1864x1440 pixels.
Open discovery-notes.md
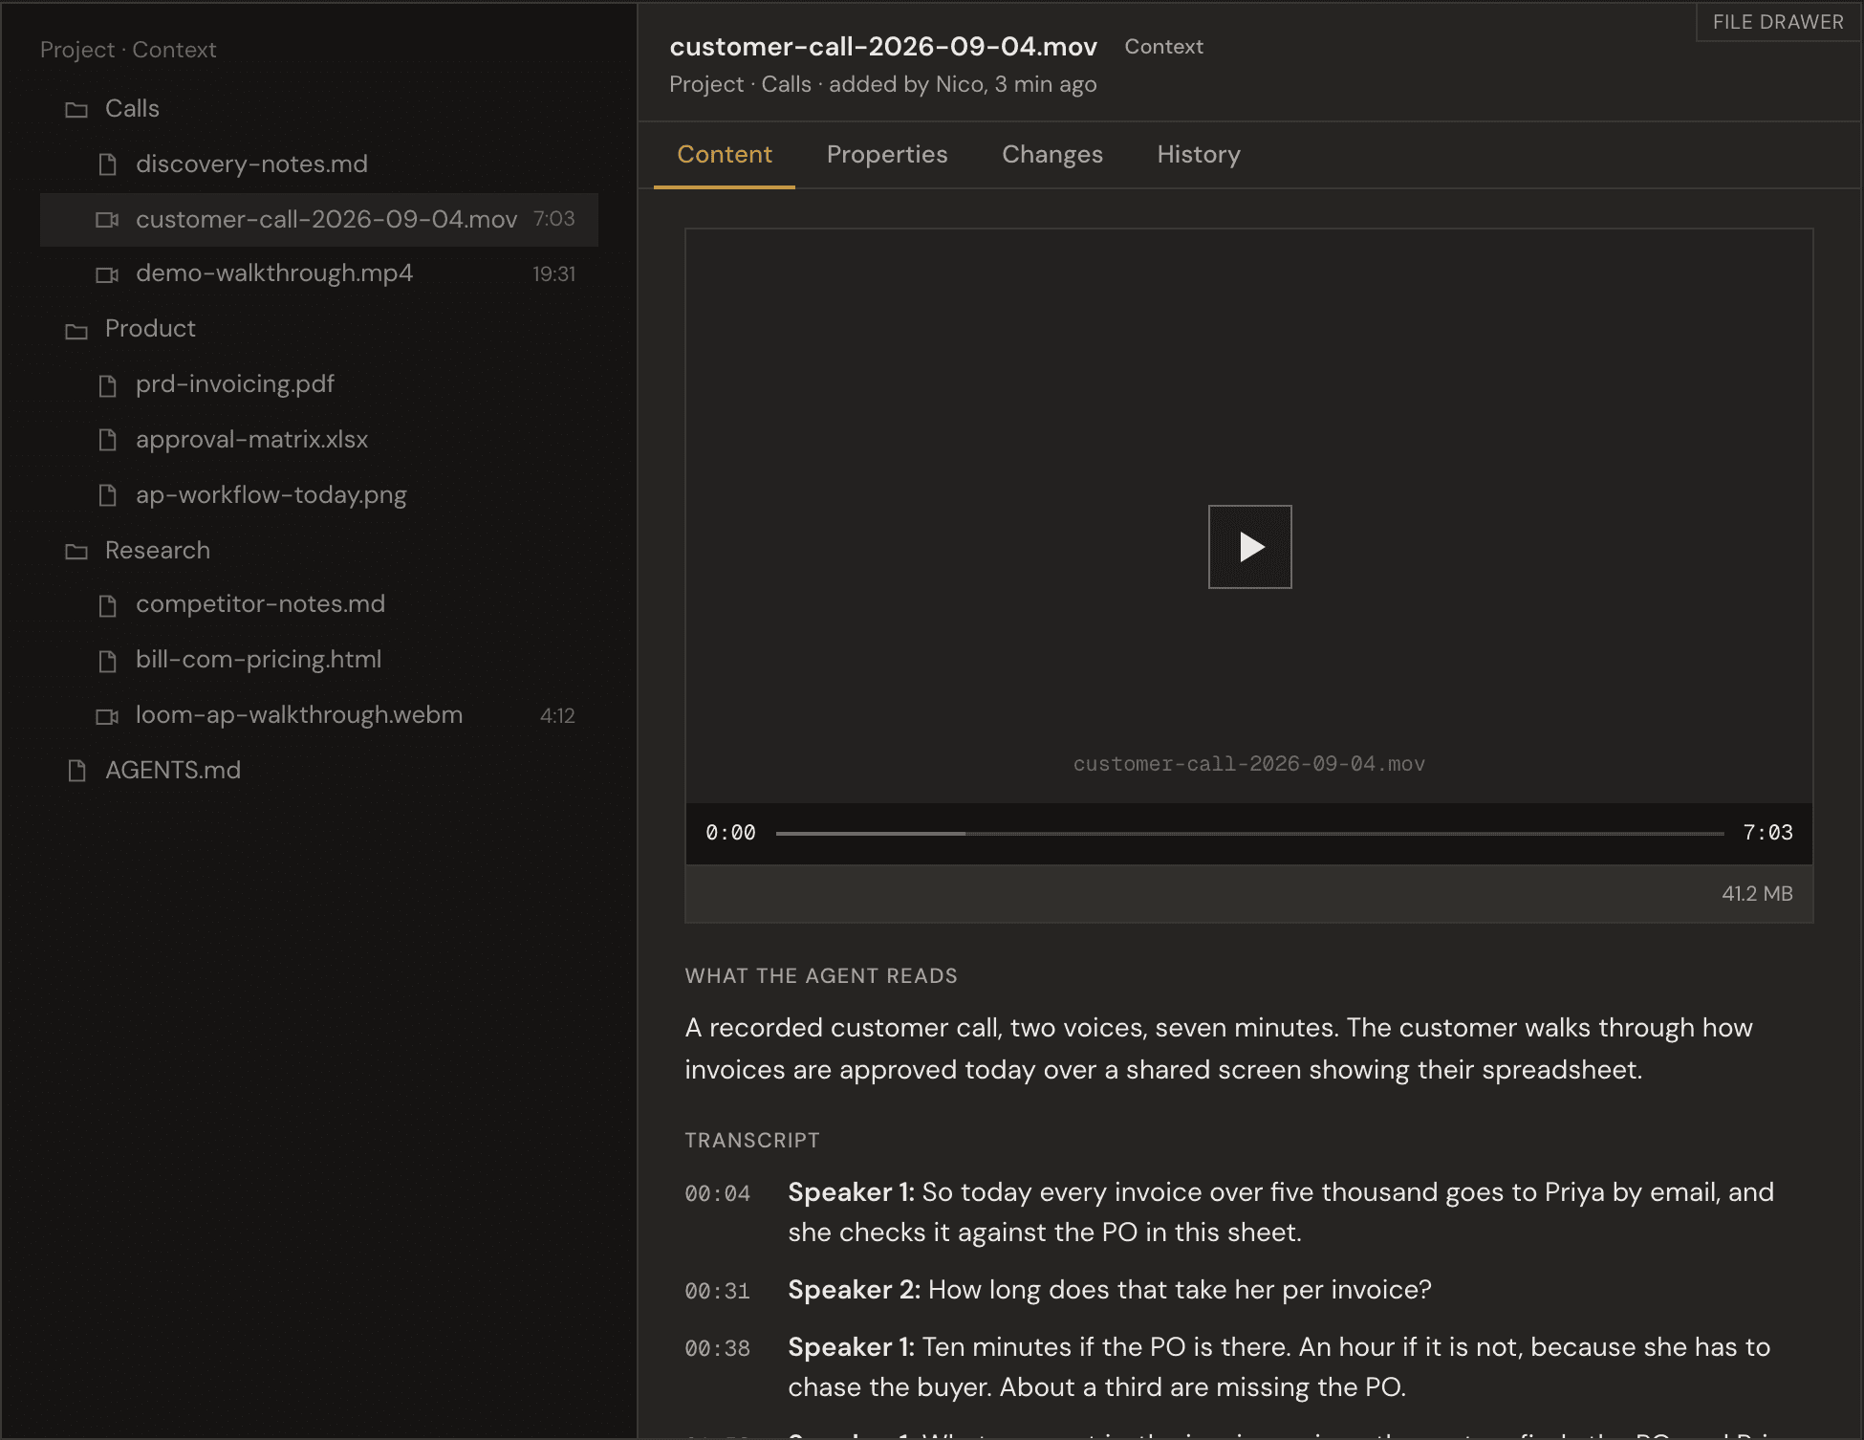(x=319, y=164)
